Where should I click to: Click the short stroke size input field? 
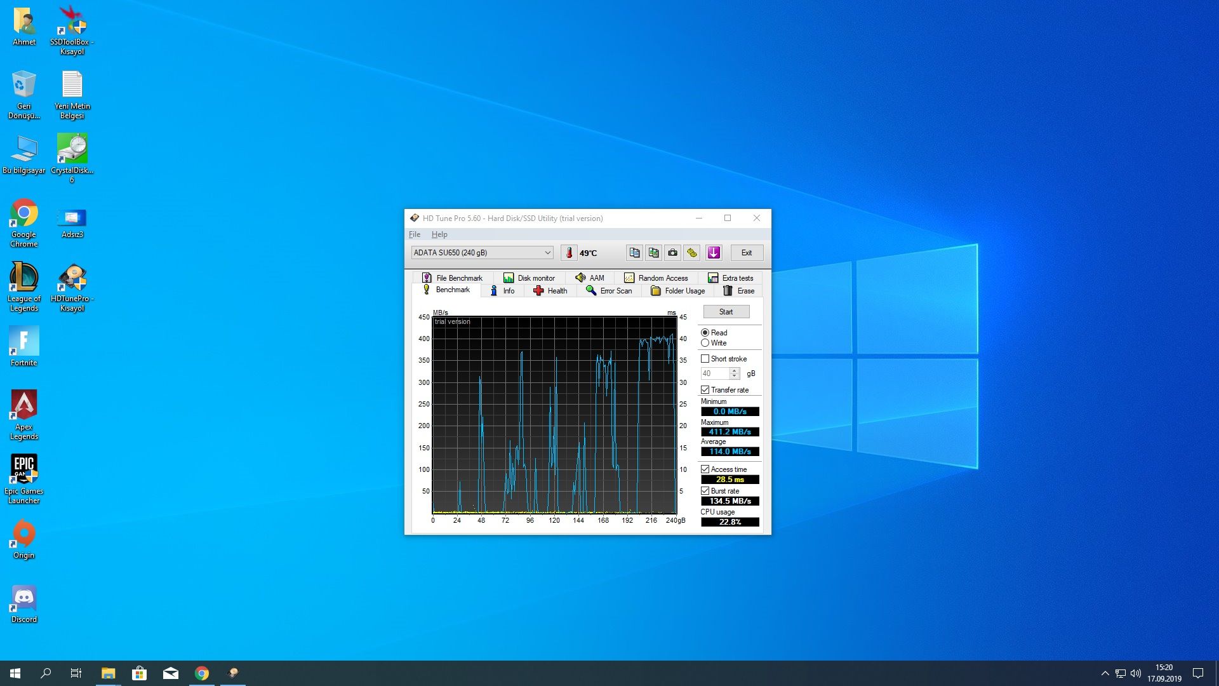714,373
